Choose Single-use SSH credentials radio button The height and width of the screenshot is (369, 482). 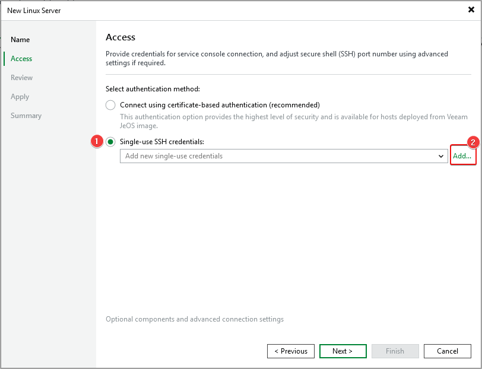[x=110, y=142]
